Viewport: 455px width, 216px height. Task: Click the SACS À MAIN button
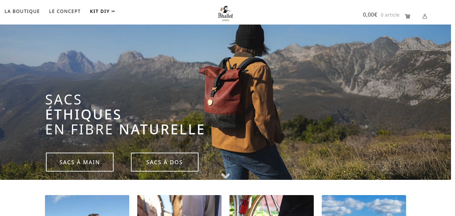(80, 162)
